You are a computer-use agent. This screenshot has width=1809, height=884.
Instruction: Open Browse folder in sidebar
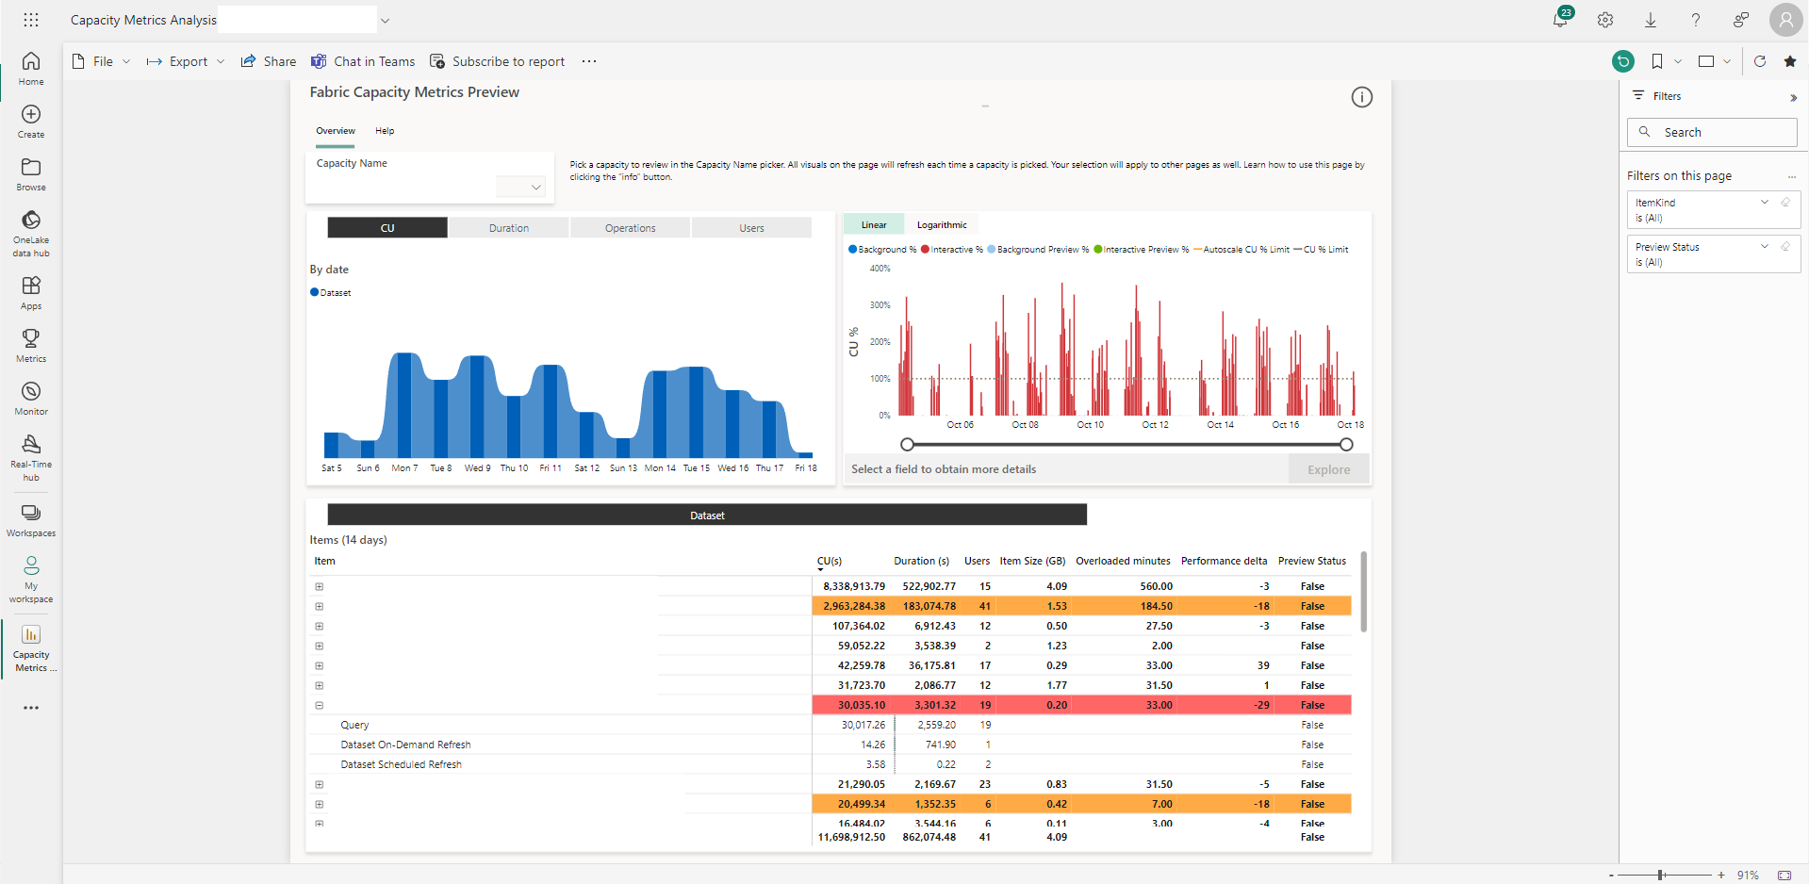tap(31, 174)
